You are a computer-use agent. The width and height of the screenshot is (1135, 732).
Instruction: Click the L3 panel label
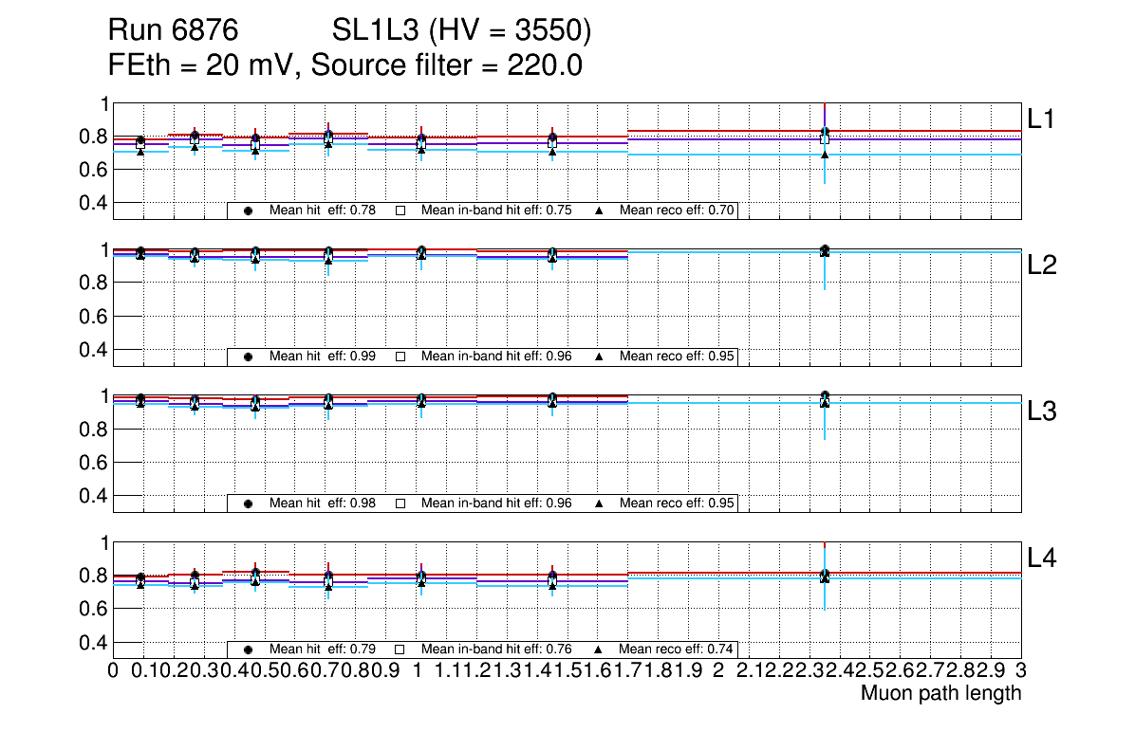(x=1043, y=412)
